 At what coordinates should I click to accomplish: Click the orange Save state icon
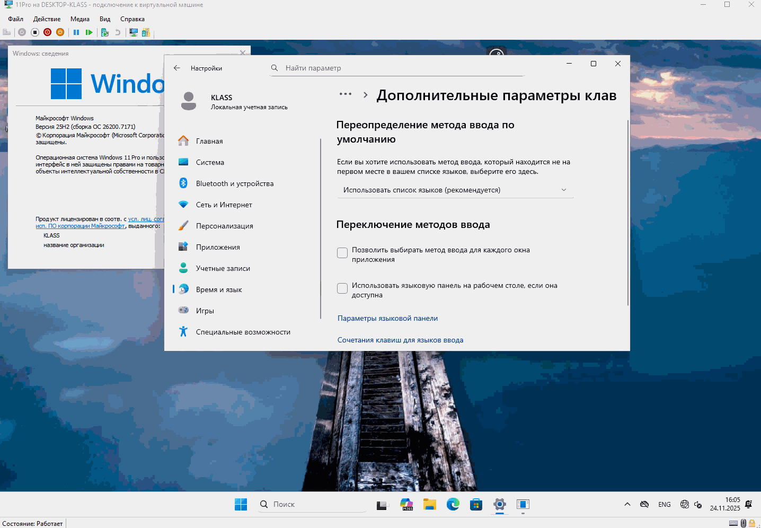60,32
